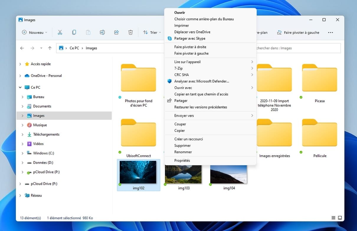Select Données (D:) drive in sidebar
Image resolution: width=357 pixels, height=231 pixels.
tap(43, 163)
